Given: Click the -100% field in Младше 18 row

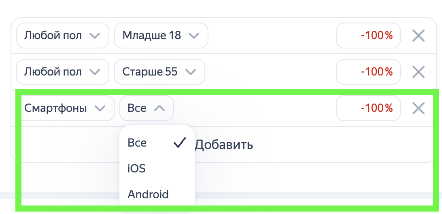Looking at the screenshot, I should coord(368,36).
